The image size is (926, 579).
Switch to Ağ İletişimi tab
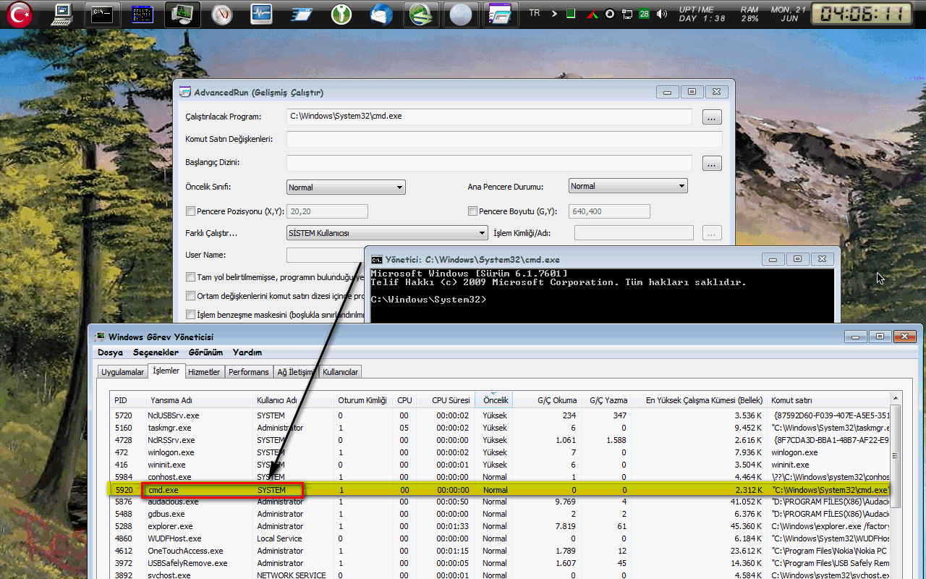point(296,372)
